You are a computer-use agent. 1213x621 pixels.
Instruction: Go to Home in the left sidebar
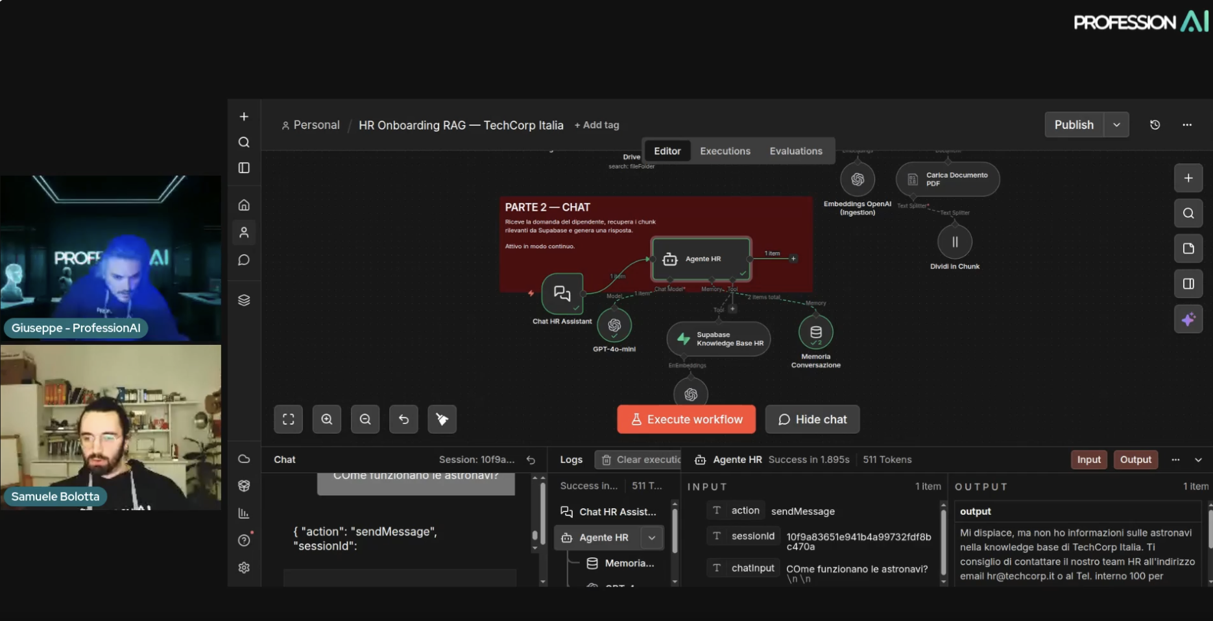point(244,205)
